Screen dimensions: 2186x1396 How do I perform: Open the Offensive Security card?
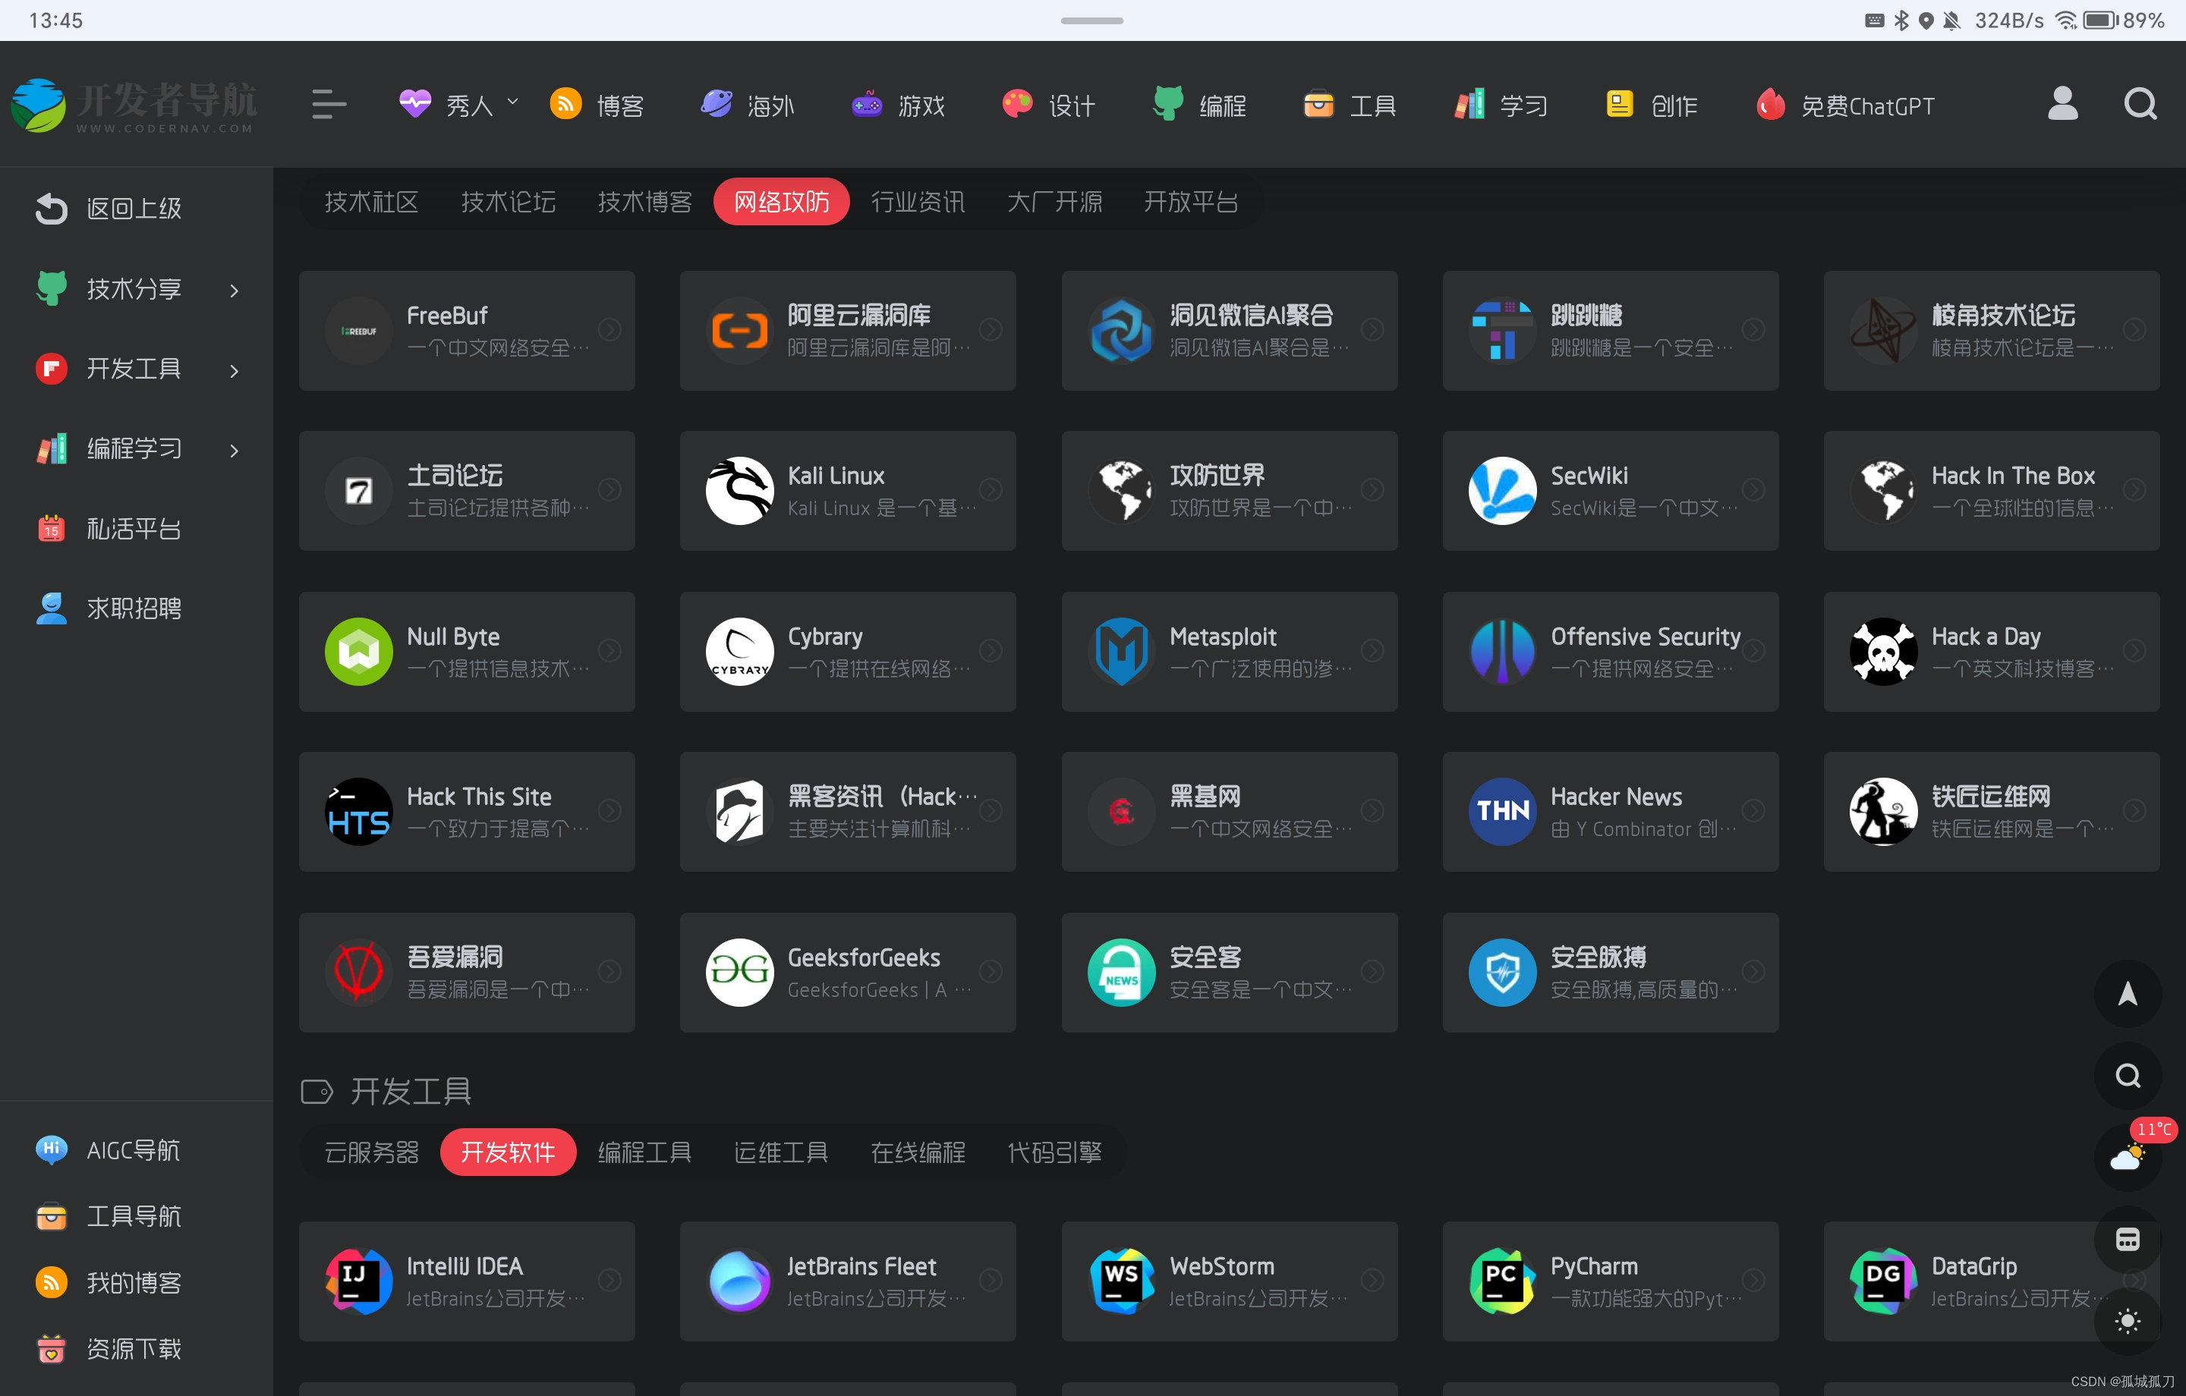click(x=1611, y=652)
